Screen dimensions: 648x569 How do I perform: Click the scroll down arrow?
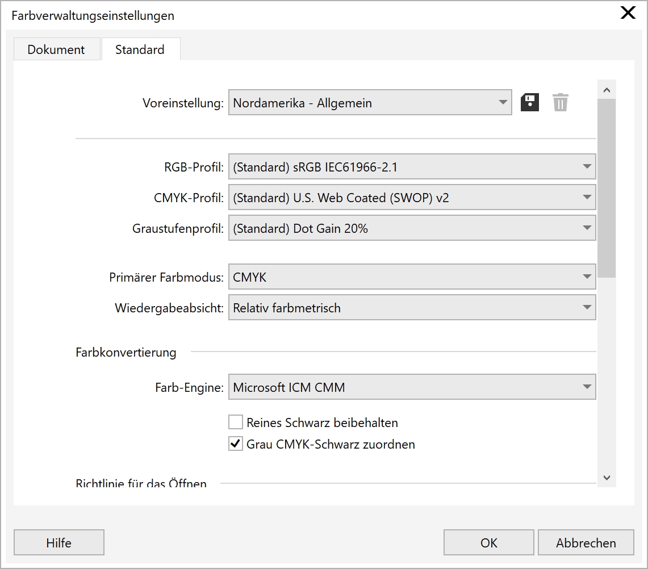pos(607,478)
